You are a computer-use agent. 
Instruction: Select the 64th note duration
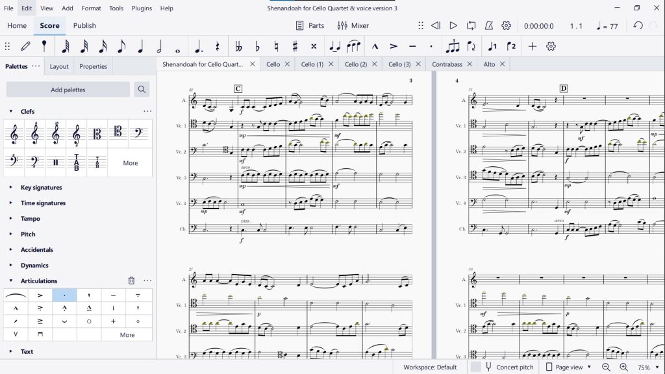point(66,47)
